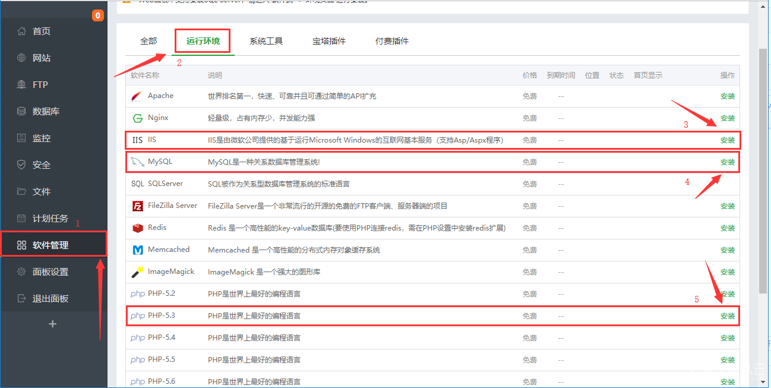Image resolution: width=771 pixels, height=388 pixels.
Task: Click the monitor chart icon beside 监控
Action: tap(22, 138)
